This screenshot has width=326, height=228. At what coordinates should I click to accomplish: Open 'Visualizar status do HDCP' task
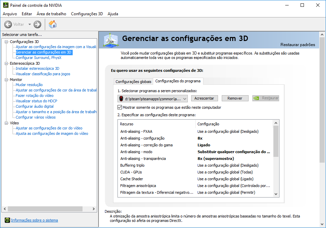pyautogui.click(x=36, y=101)
